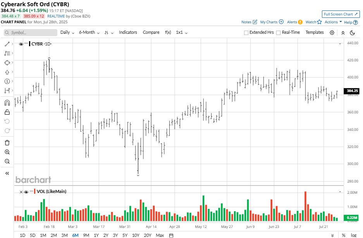Select the numbered label tool
This screenshot has width=363, height=238.
[7, 81]
